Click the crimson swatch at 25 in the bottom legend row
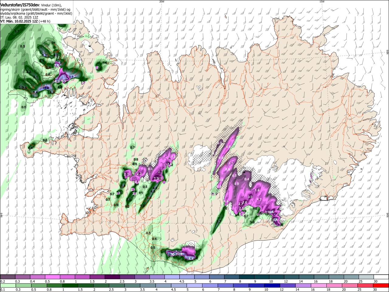 point(365,285)
